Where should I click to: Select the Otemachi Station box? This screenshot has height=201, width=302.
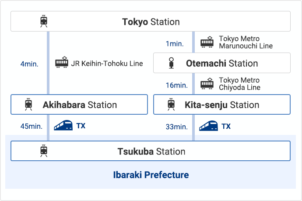tap(222, 63)
